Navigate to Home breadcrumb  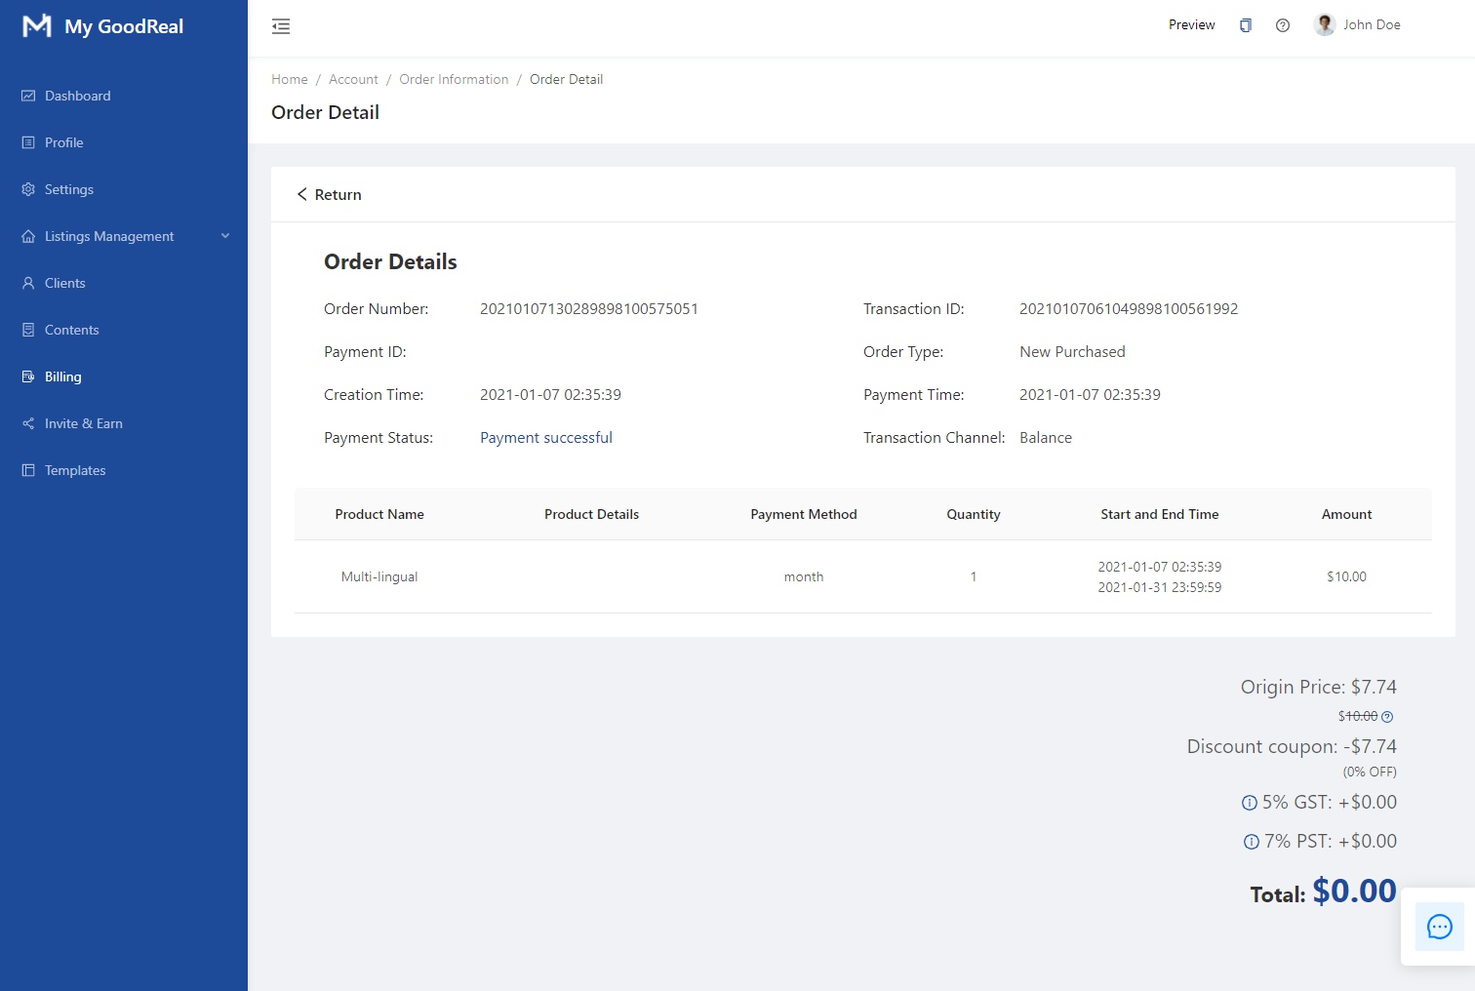[289, 80]
